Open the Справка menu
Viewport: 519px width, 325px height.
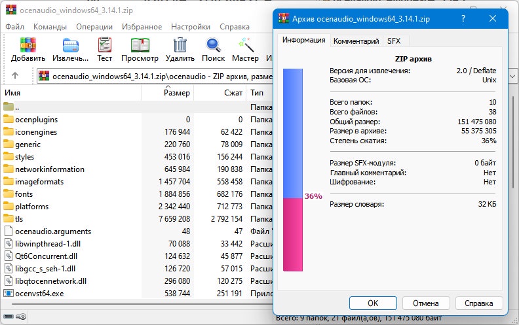(235, 27)
